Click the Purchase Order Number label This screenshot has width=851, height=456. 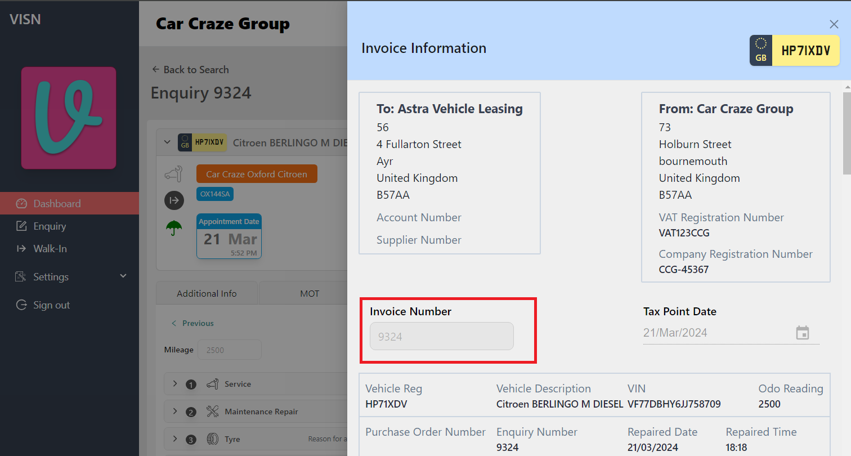(425, 432)
